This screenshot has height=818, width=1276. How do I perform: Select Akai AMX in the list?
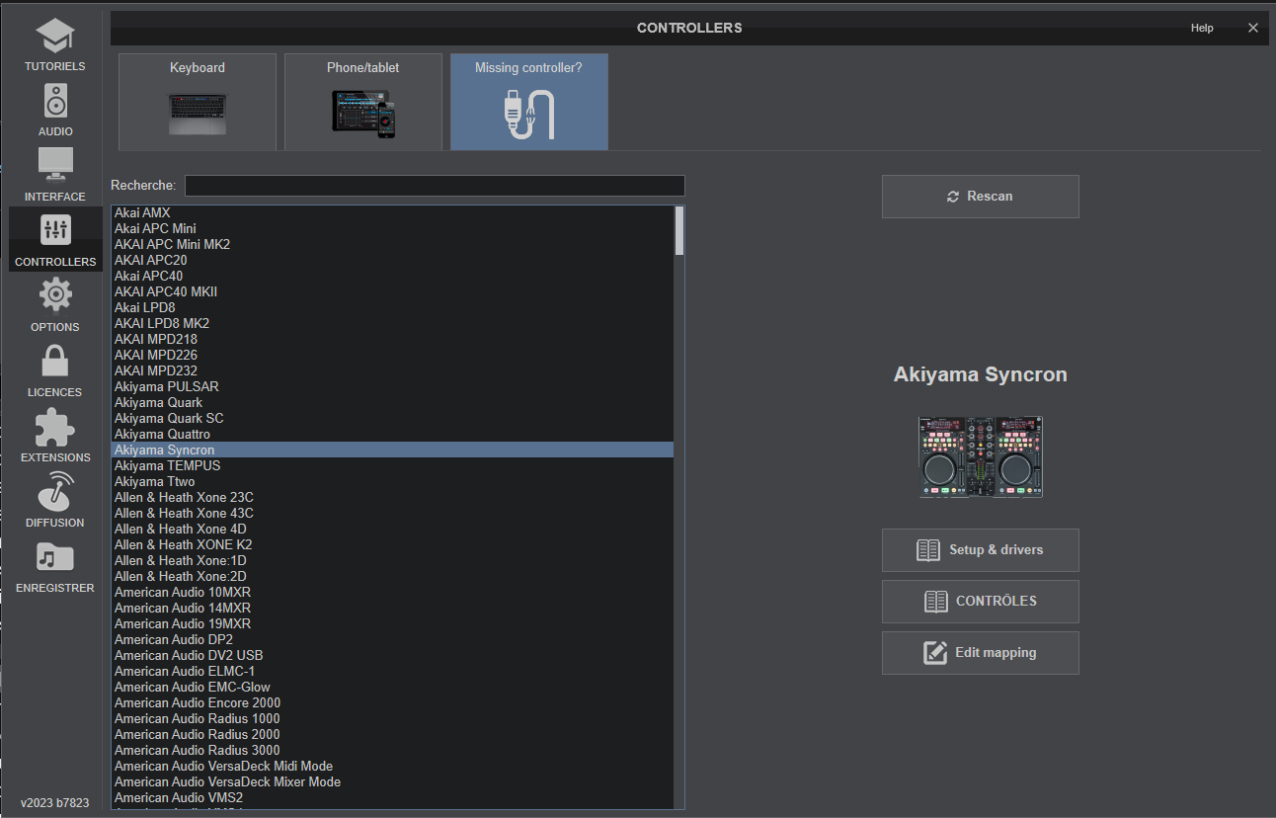point(392,212)
